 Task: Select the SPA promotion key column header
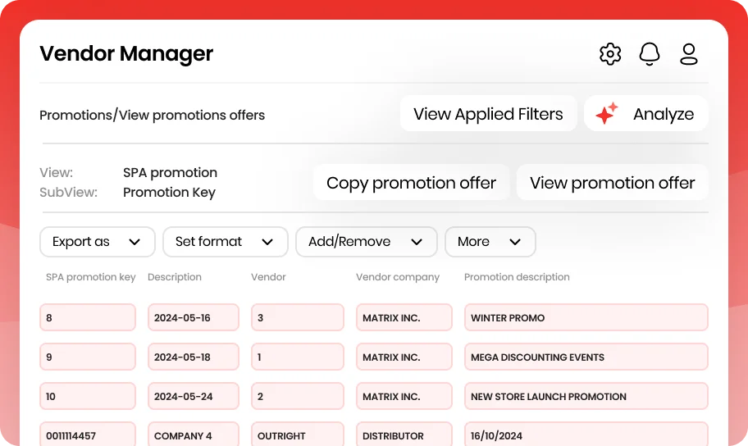tap(91, 277)
